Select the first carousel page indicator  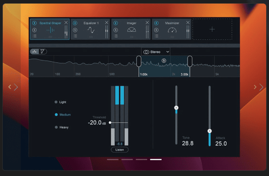coord(113,159)
